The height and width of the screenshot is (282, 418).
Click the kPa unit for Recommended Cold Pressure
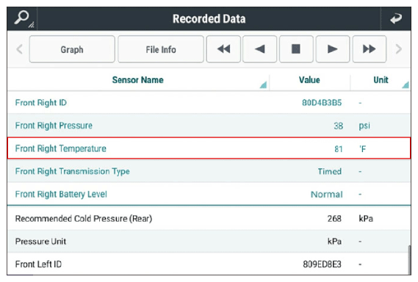(x=366, y=219)
